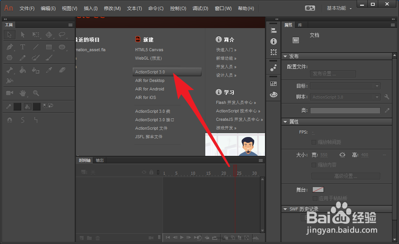Select the Rectangle tool
399x244 pixels.
pos(49,47)
